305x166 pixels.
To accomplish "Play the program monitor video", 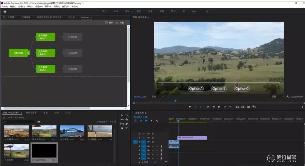I will pos(219,107).
